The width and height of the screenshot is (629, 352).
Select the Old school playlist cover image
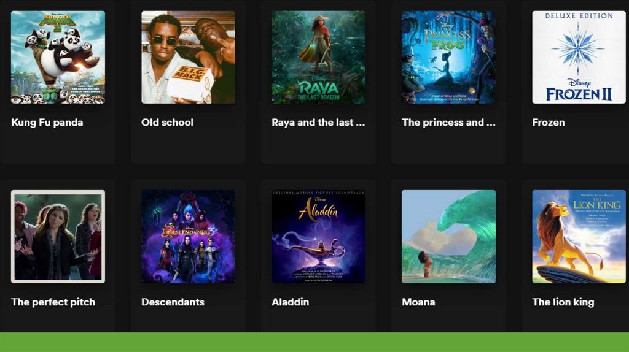point(188,57)
